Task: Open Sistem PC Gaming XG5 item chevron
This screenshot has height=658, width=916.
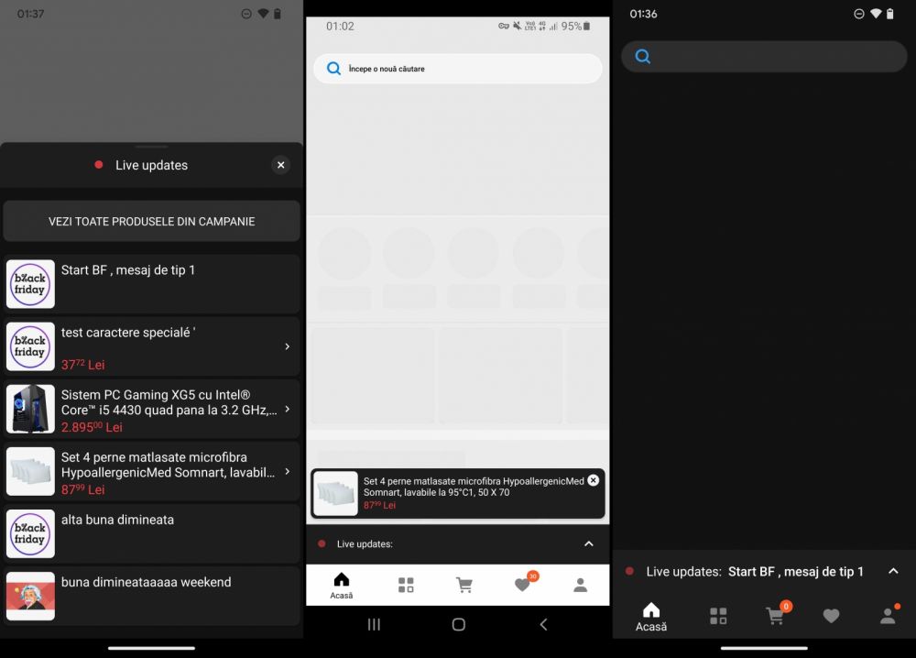Action: tap(287, 409)
